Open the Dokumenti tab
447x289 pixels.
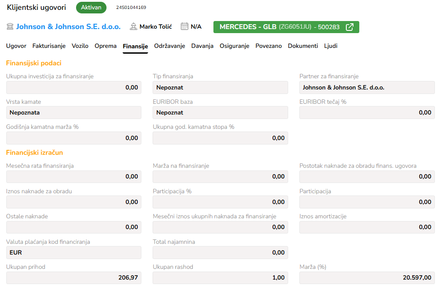pyautogui.click(x=303, y=46)
